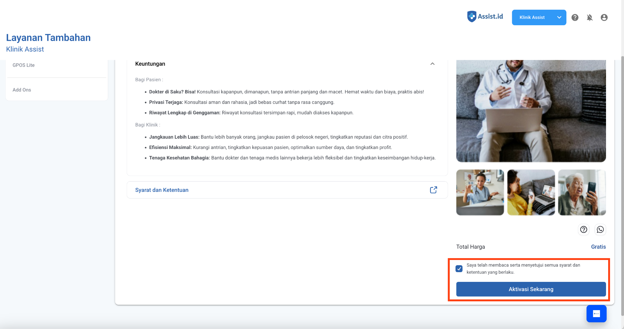
Task: Click the help circle icon near WhatsApp
Action: [583, 230]
